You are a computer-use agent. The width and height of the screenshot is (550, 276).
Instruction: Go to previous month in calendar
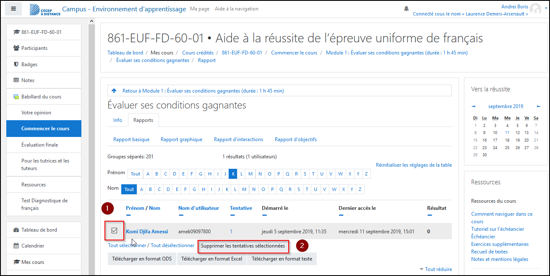point(474,106)
